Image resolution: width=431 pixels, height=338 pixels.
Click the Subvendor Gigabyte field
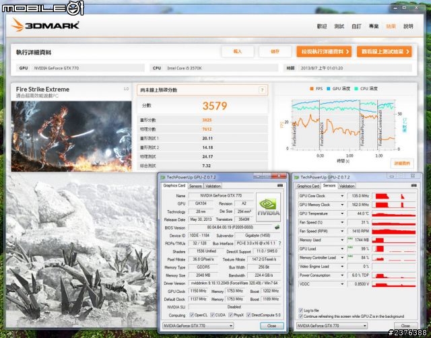click(x=257, y=236)
